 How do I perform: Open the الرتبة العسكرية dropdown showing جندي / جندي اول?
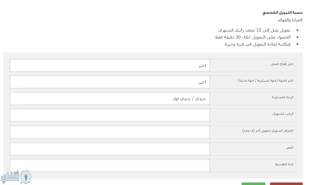pyautogui.click(x=110, y=99)
